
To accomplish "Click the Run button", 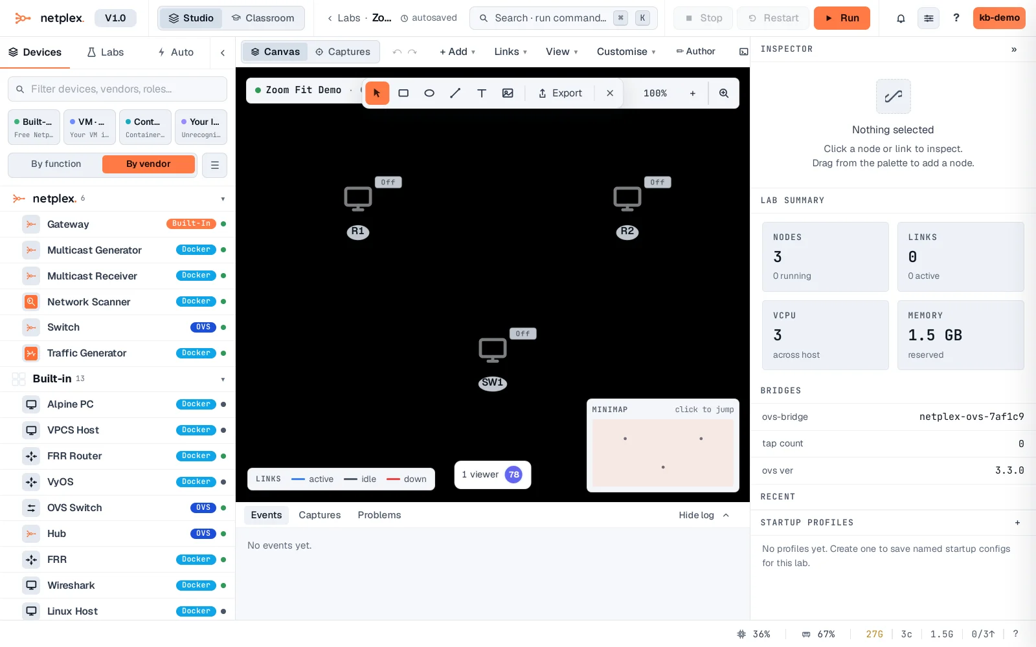I will point(842,18).
